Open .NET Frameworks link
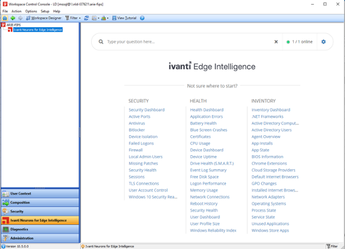345x249 pixels. (267, 117)
